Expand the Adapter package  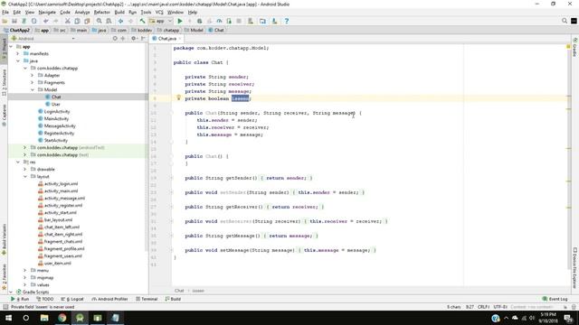(x=33, y=75)
